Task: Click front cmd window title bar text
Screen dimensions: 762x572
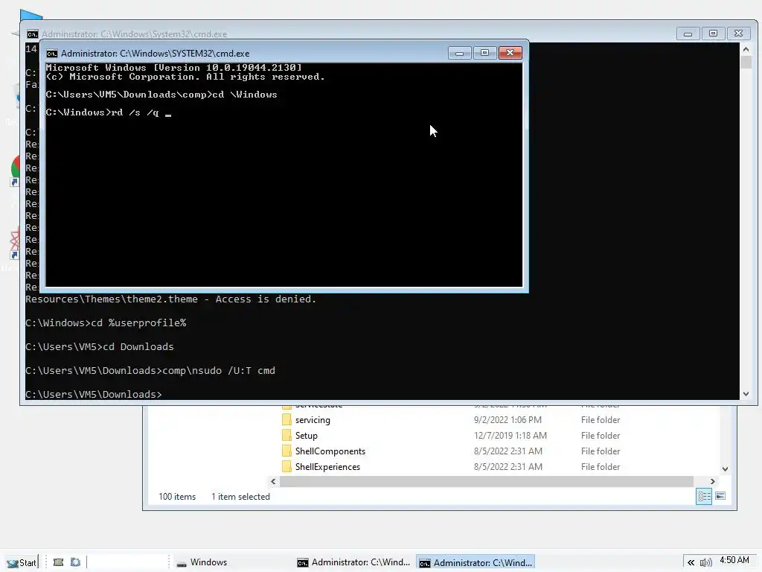Action: pos(155,54)
